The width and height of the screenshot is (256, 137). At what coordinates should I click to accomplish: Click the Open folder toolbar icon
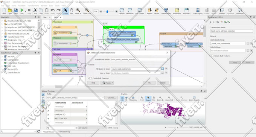click(x=10, y=11)
